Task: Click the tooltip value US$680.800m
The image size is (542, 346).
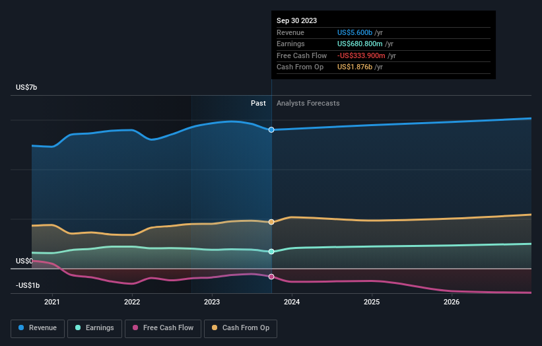Action: (x=360, y=44)
